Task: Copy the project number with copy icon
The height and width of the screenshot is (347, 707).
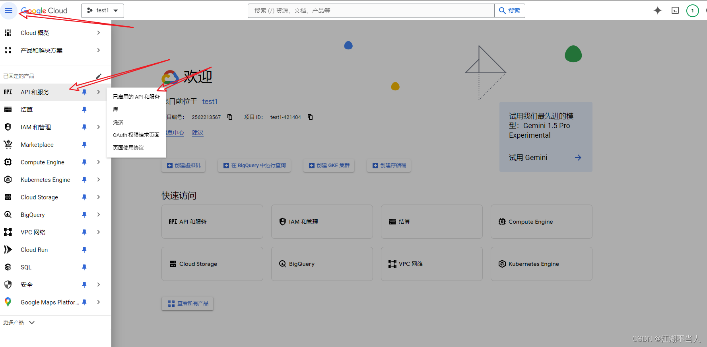Action: coord(230,117)
